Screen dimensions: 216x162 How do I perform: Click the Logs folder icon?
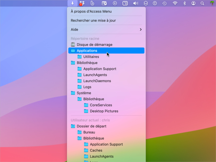(x=79, y=87)
